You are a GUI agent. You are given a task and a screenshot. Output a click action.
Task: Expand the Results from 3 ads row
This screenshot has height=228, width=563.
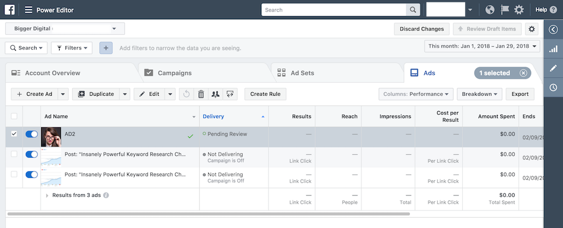tap(47, 196)
